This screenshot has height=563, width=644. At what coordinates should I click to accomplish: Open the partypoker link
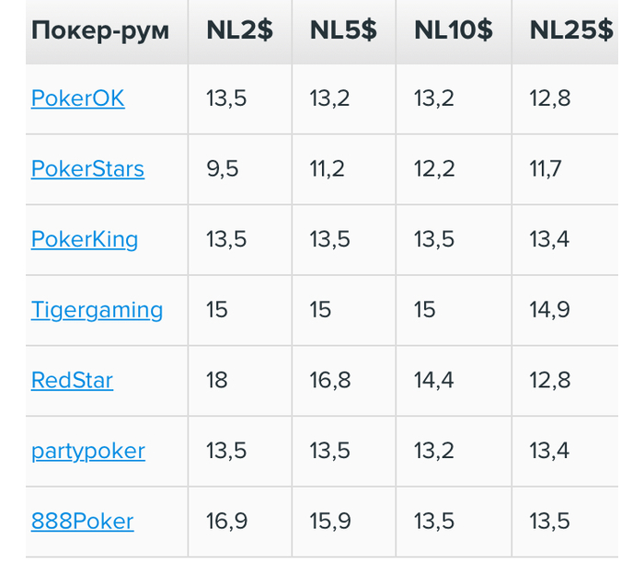point(87,452)
